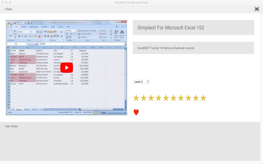Play the YouTube video
263x164 pixels.
click(x=67, y=68)
